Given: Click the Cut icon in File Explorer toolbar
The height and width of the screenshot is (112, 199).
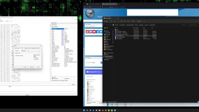Looking at the screenshot, I should coord(111,21).
